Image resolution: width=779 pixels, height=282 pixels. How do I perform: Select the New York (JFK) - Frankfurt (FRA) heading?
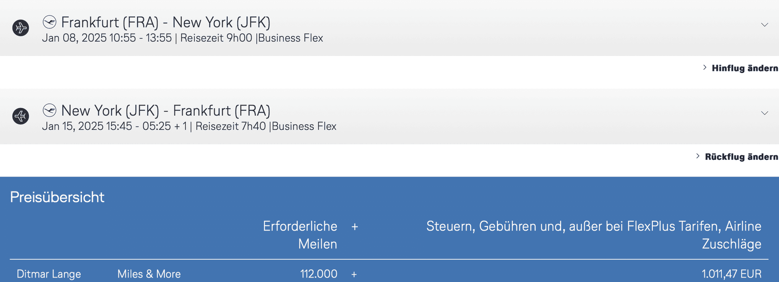[x=166, y=111]
